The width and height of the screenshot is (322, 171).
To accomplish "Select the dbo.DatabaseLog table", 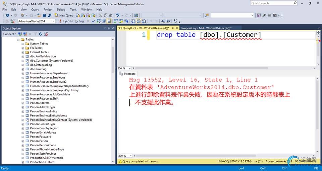I will pyautogui.click(x=41, y=65).
